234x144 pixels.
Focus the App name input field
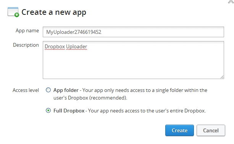[x=133, y=32]
